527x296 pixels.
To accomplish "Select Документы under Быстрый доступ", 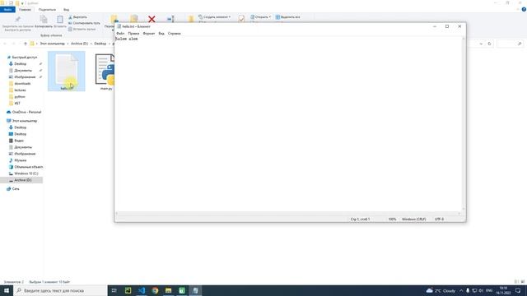I will (x=23, y=71).
